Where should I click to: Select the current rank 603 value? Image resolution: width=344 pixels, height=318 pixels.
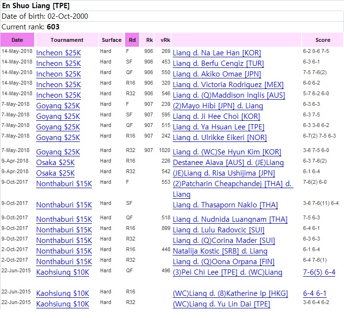click(53, 27)
